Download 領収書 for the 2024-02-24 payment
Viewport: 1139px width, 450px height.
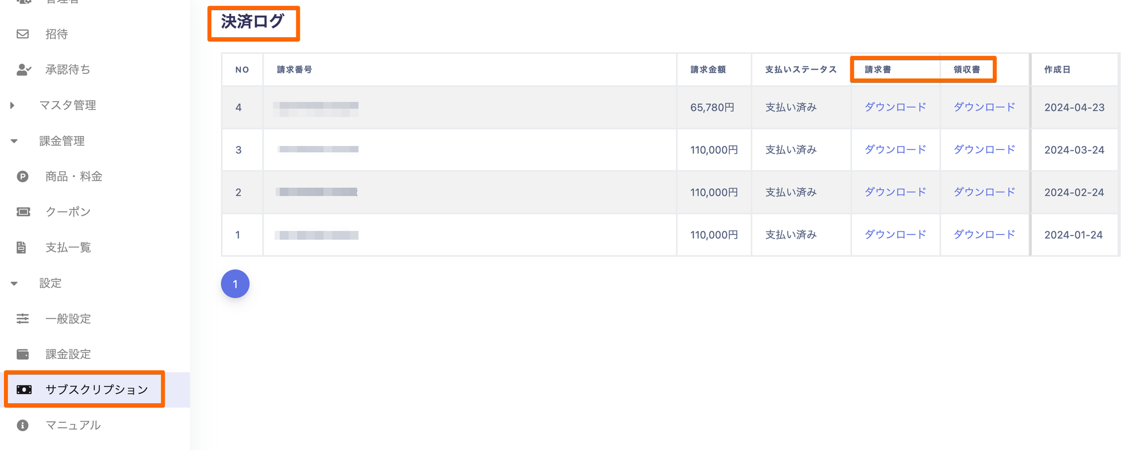(984, 192)
